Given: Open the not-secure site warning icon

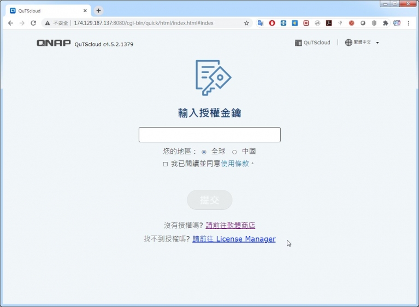Looking at the screenshot, I should pyautogui.click(x=48, y=23).
